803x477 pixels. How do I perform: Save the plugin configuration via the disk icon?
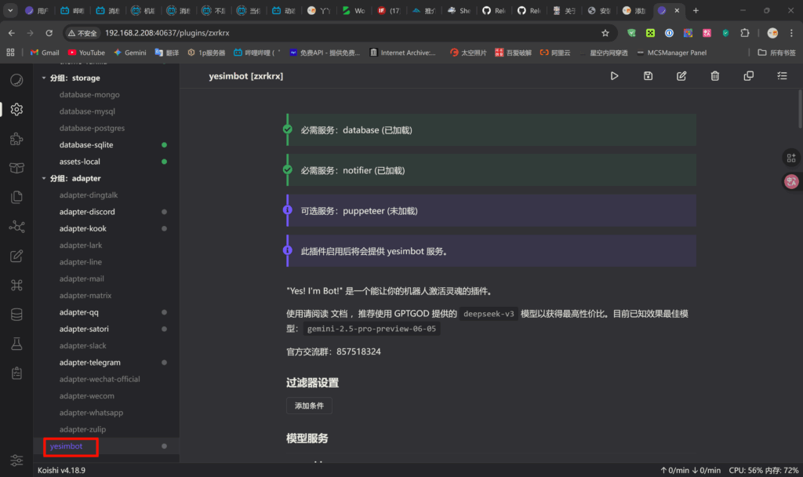(647, 75)
